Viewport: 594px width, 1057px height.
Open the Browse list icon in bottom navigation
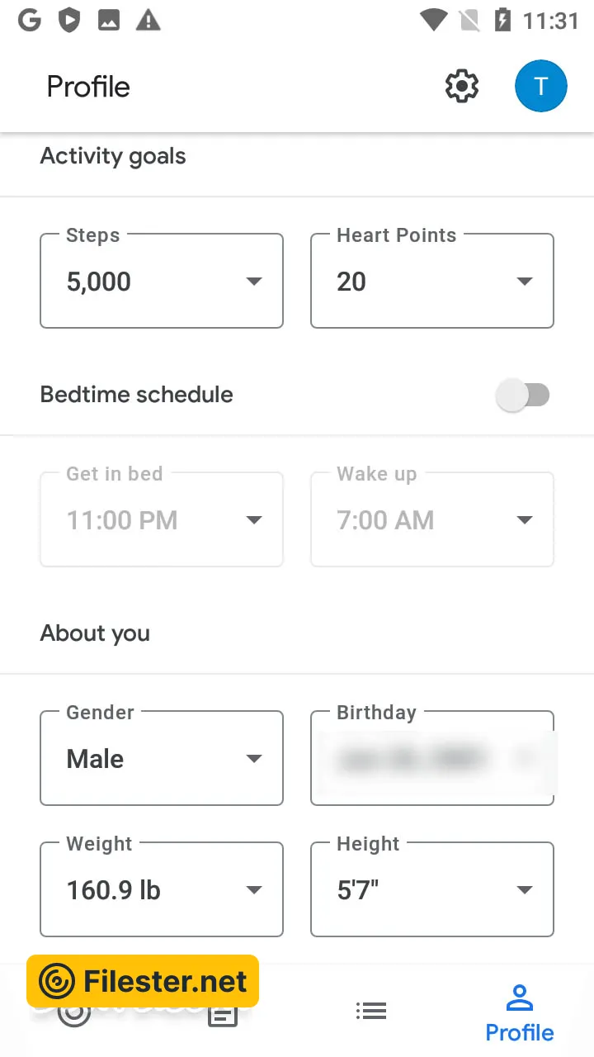371,1010
